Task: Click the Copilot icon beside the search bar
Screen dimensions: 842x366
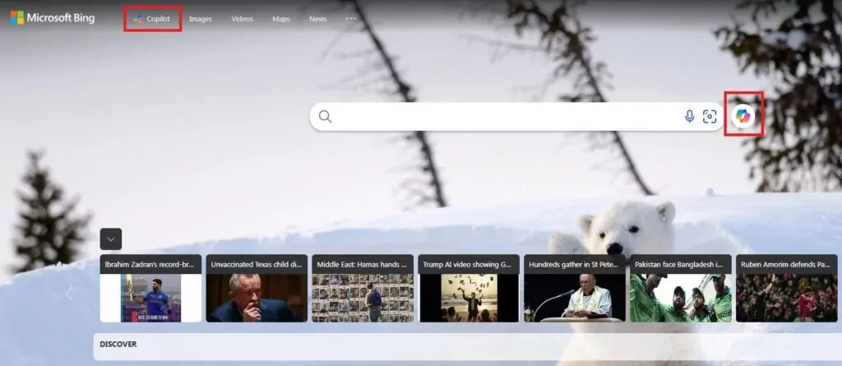Action: (743, 115)
